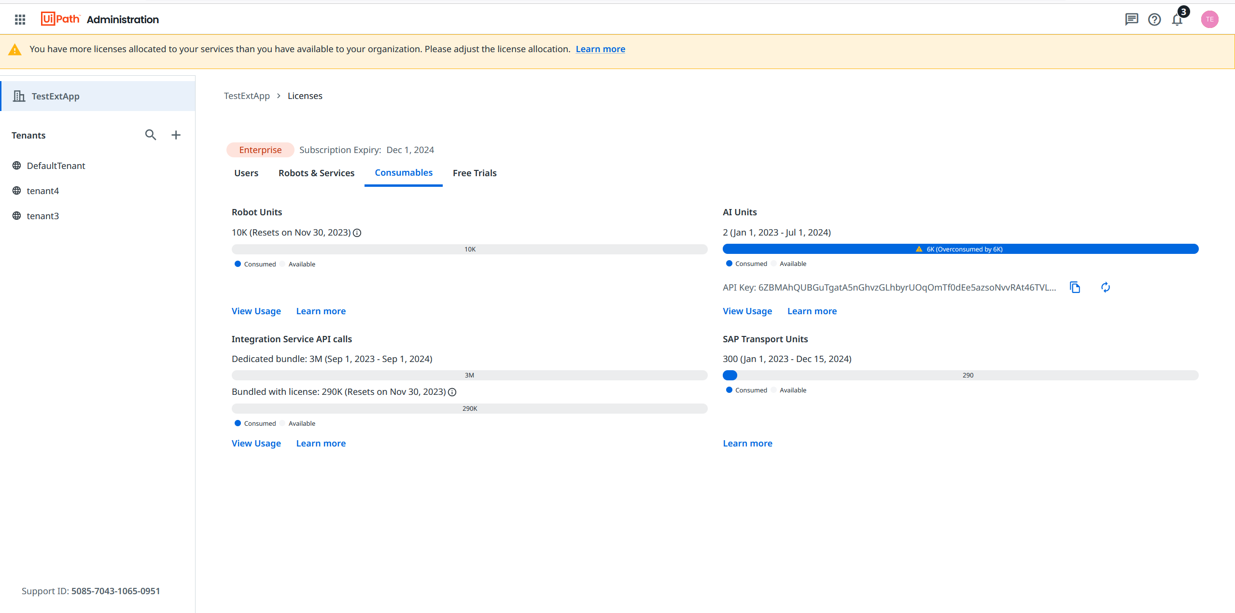Click the overconsumed warning icon on AI Units bar
The width and height of the screenshot is (1235, 613).
(919, 249)
